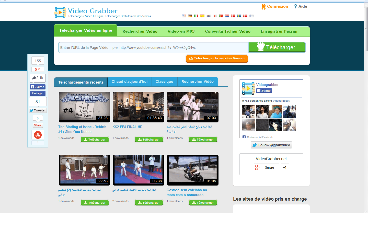Image resolution: width=368 pixels, height=230 pixels.
Task: Follow @grabvideo on Twitter
Action: [271, 145]
